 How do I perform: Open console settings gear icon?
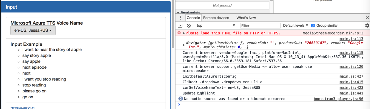tap(367, 25)
